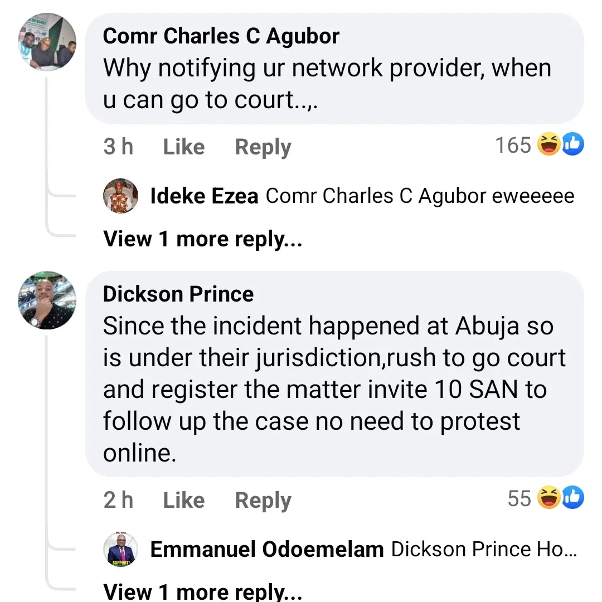The height and width of the screenshot is (602, 602).
Task: Click laughing emoji on Dickson's comment
Action: [x=549, y=498]
